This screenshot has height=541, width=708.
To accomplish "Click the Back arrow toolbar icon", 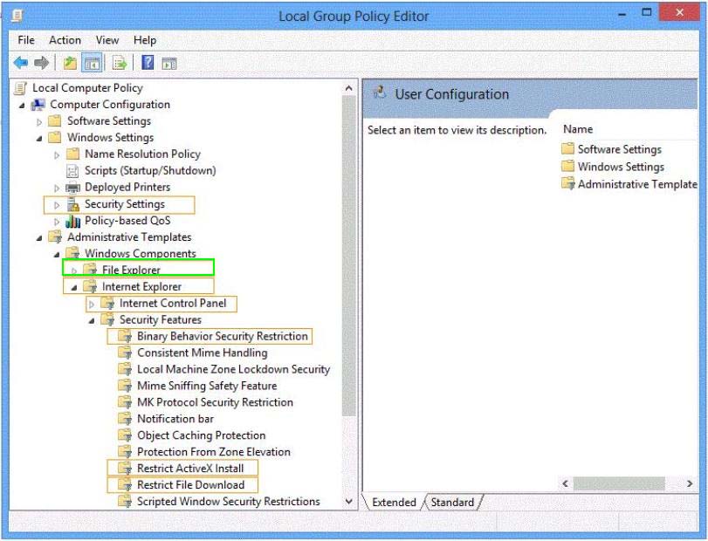I will [21, 63].
